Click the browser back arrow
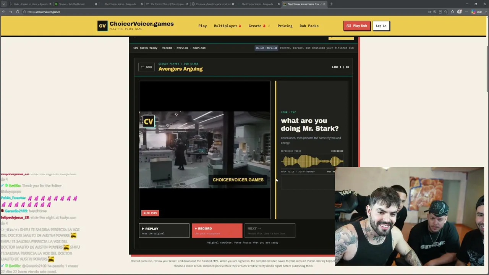Image resolution: width=489 pixels, height=275 pixels. [x=4, y=12]
